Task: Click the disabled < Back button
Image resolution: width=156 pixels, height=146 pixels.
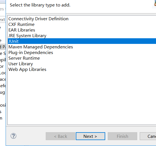Action: point(60,136)
